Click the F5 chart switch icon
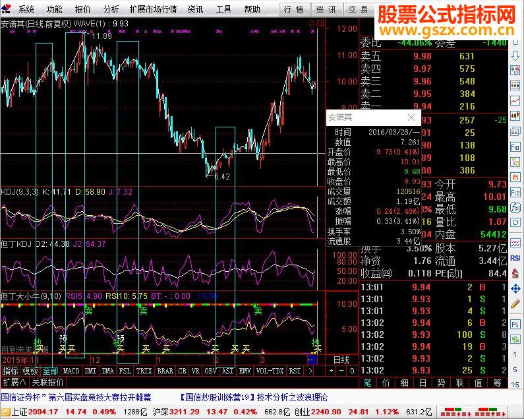The width and height of the screenshot is (524, 419). click(515, 324)
